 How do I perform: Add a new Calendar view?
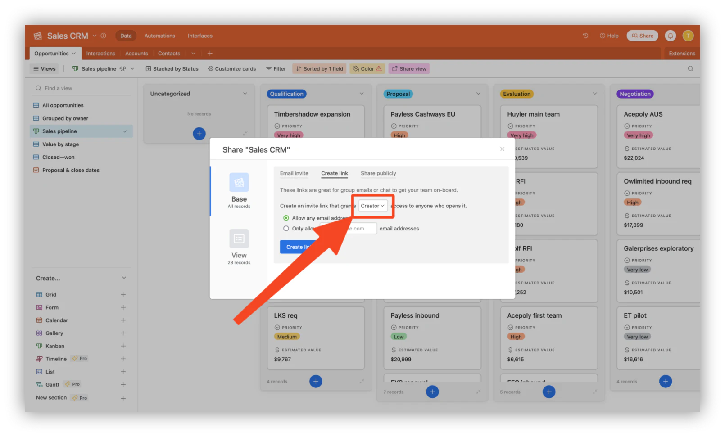(123, 320)
